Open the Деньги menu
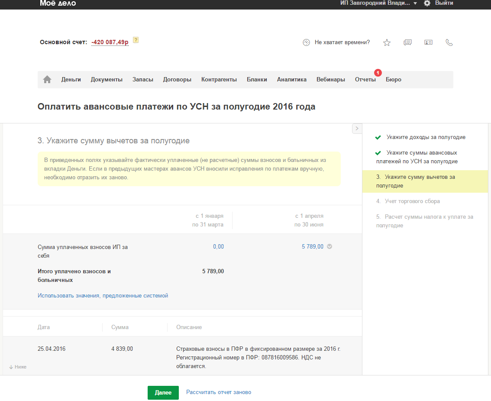The width and height of the screenshot is (491, 401). click(x=71, y=80)
